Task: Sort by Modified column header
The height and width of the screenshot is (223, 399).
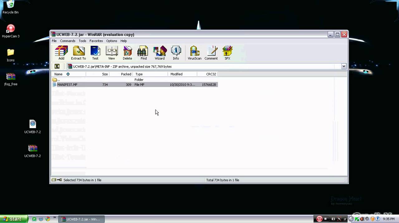Action: (x=183, y=74)
